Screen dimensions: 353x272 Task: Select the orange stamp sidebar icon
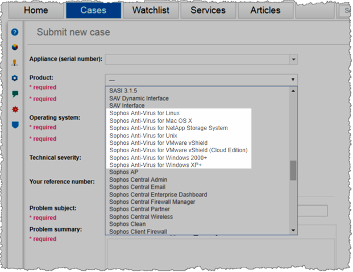click(15, 62)
